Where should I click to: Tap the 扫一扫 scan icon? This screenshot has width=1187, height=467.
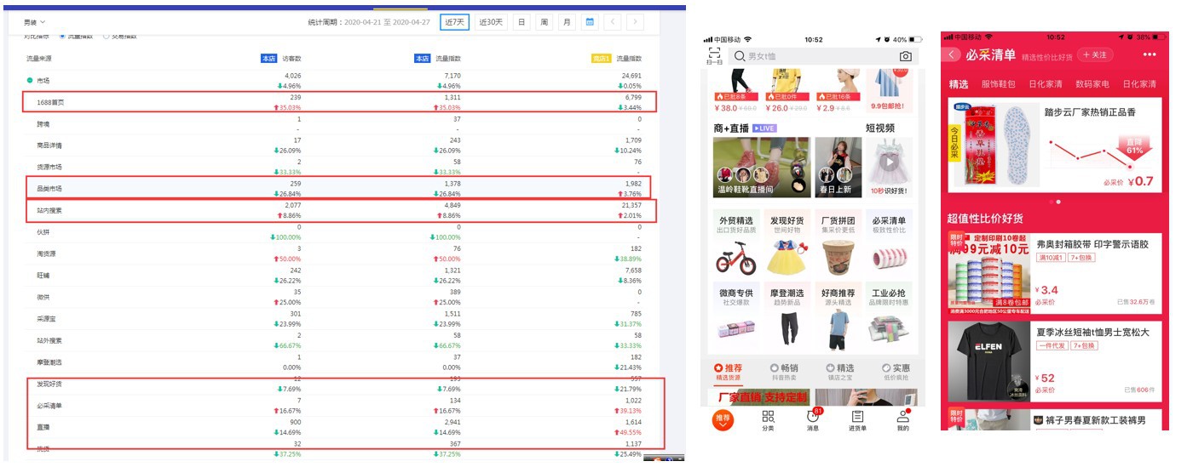(x=714, y=56)
